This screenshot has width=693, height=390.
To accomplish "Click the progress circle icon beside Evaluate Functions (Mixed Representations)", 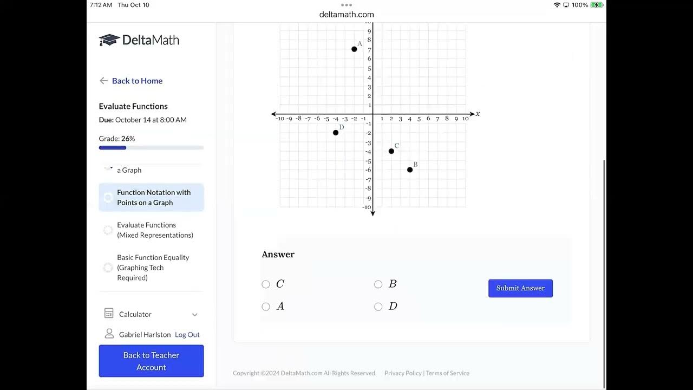I will pos(108,230).
